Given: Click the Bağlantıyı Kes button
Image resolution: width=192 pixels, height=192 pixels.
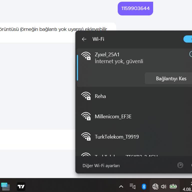Looking at the screenshot, I should [x=168, y=78].
